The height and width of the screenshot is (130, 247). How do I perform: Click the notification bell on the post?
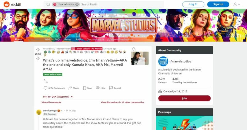click(x=134, y=49)
